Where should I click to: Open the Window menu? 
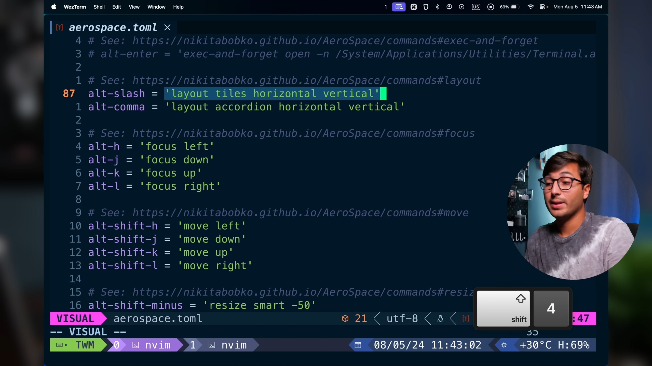pos(156,7)
